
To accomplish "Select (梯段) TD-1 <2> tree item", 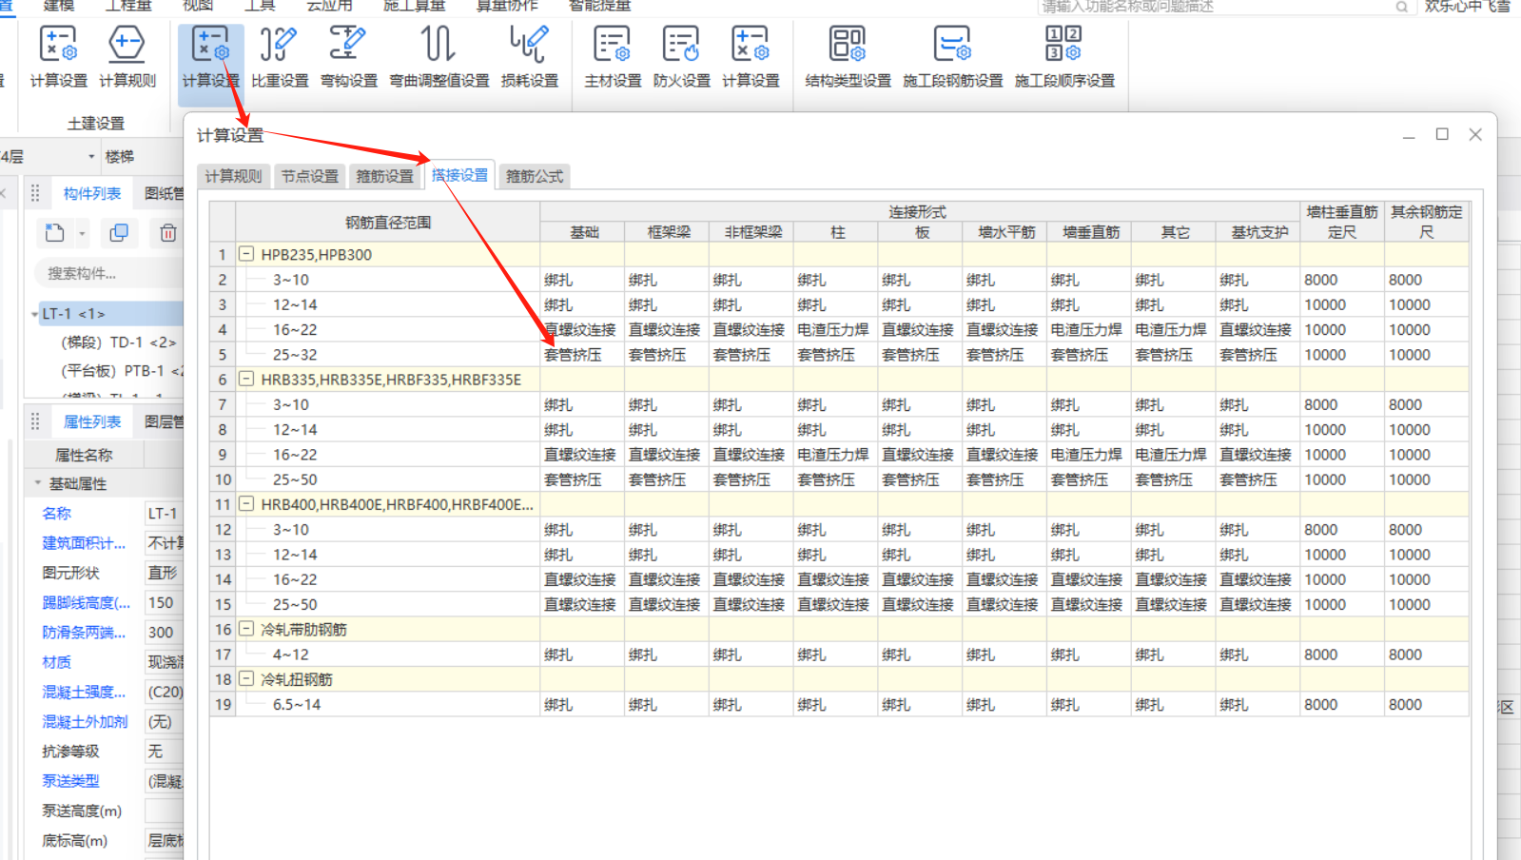I will coord(119,342).
